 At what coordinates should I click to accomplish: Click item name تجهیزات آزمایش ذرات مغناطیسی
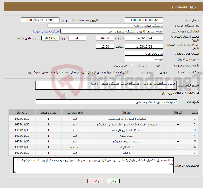click(x=126, y=119)
